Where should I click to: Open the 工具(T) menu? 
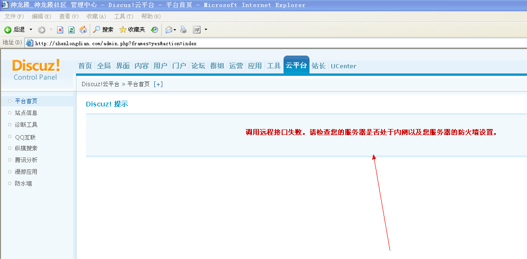coord(124,16)
